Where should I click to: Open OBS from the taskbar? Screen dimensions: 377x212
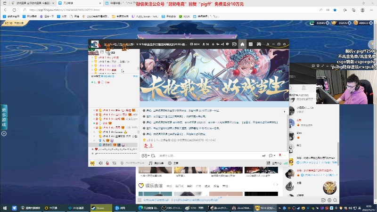point(172,208)
